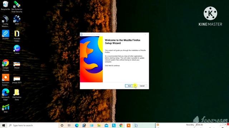Viewport: 229px width, 128px height.
Task: Select the Config Mantra desktop shortcut
Action: (x=5, y=21)
